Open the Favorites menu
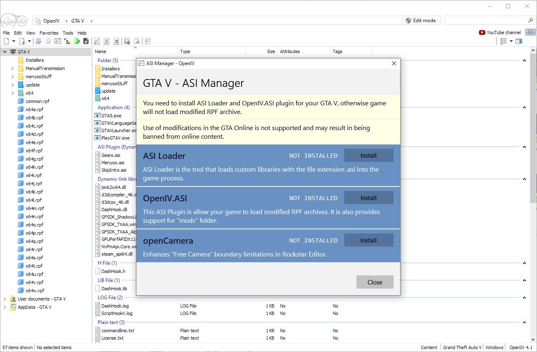 (x=49, y=33)
